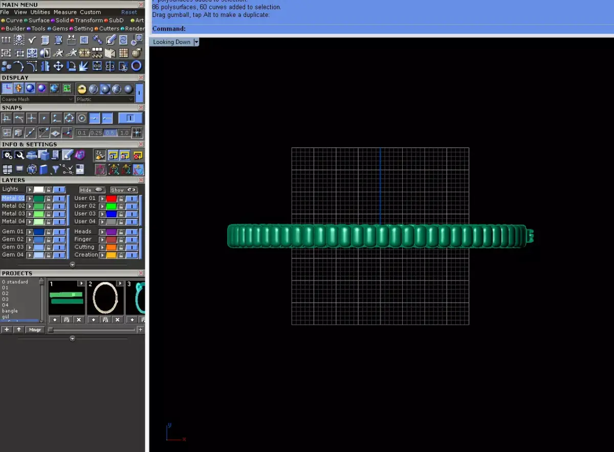Screen dimensions: 614x452
Task: Toggle the main Snaps on/off switch
Action: (x=130, y=118)
